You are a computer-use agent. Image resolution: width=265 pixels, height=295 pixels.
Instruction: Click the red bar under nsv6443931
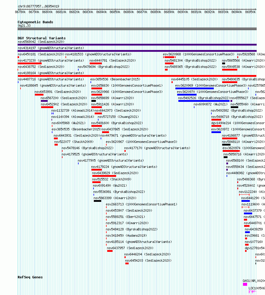tap(56, 138)
